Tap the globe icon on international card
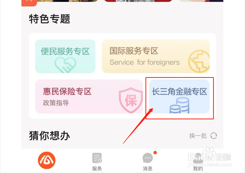The height and width of the screenshot is (173, 245). 199,61
